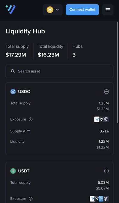Click the Connect wallet button
Viewport: 119px width, 203px height.
[x=82, y=10]
